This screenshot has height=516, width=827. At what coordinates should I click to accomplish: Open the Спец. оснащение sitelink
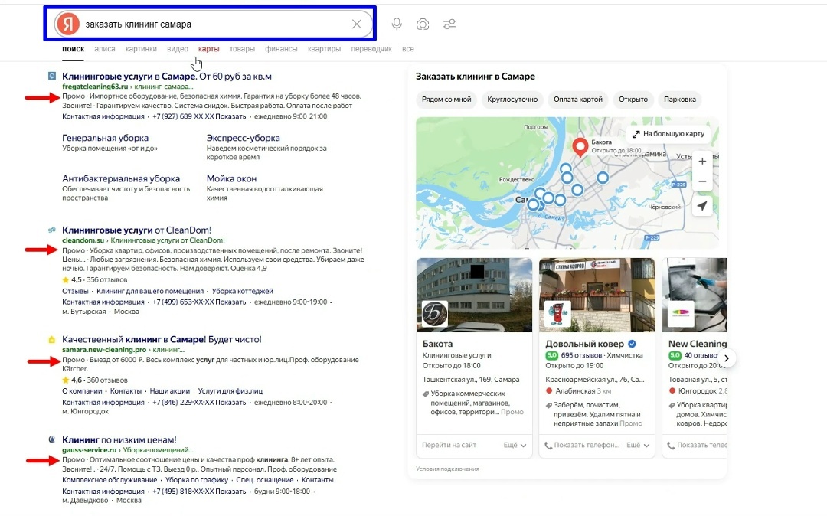tap(265, 479)
